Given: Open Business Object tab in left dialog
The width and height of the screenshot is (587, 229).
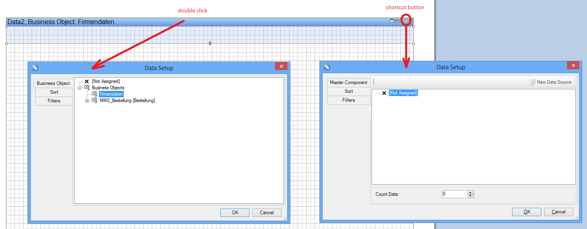Looking at the screenshot, I should coord(54,83).
